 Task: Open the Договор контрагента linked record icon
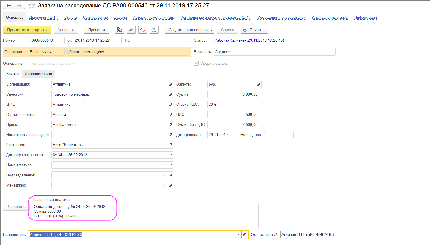point(170,155)
